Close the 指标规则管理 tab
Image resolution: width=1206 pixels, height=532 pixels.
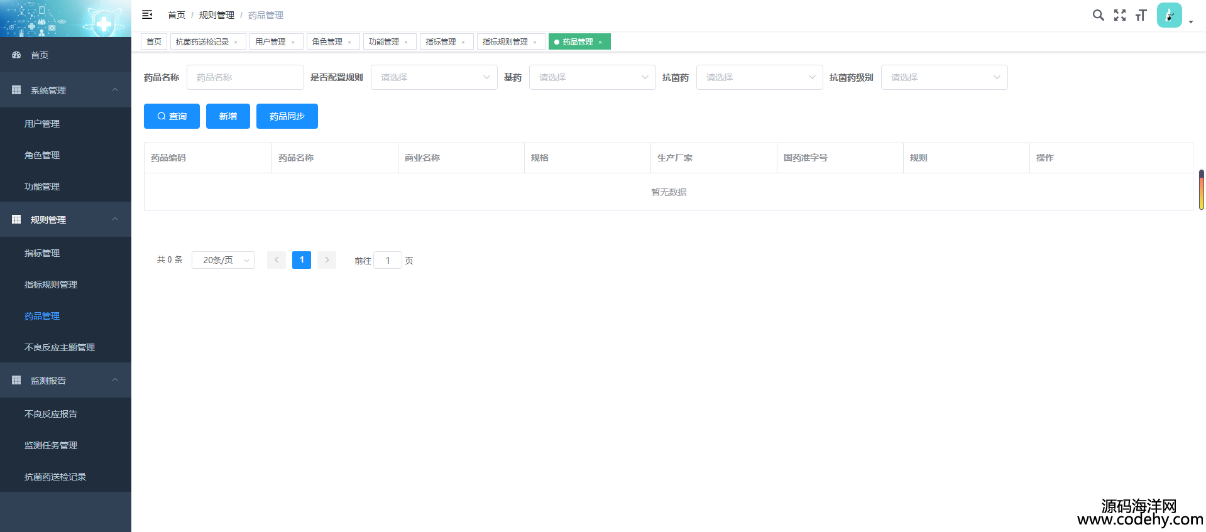(535, 42)
